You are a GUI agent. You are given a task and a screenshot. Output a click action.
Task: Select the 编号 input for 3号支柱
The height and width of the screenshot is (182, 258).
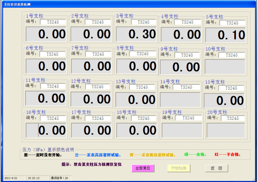pyautogui.click(x=143, y=22)
